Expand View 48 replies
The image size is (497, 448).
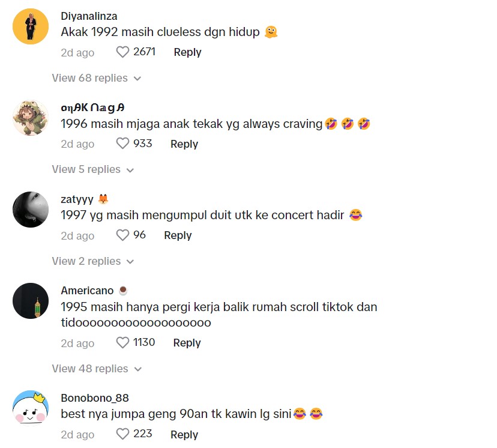coord(97,369)
